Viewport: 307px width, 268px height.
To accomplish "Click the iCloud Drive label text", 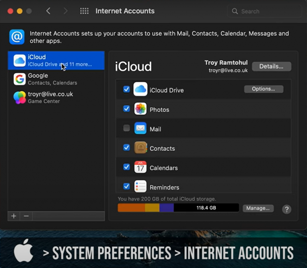I will (x=167, y=90).
